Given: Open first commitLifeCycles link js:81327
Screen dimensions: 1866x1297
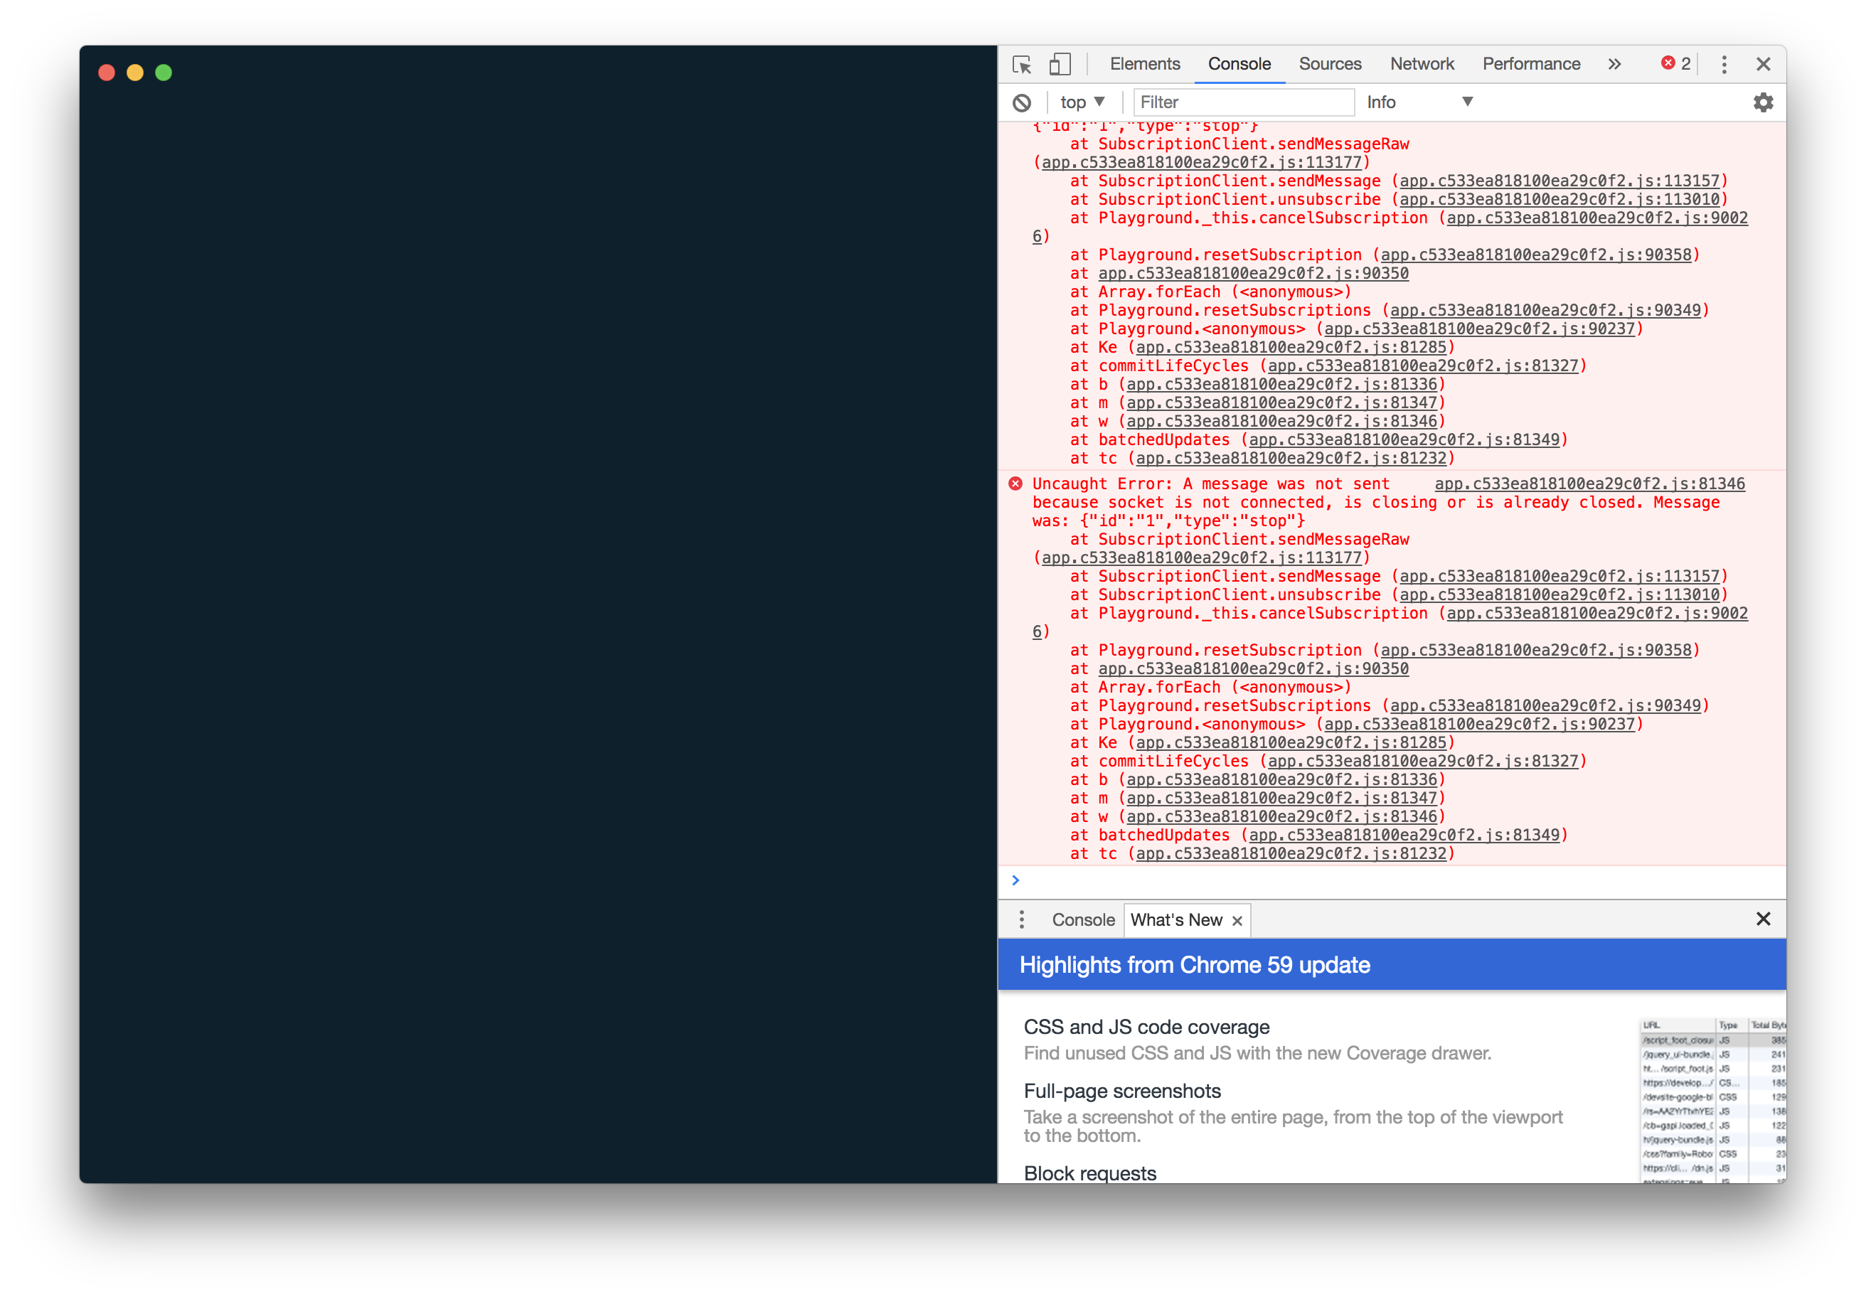Looking at the screenshot, I should (x=1422, y=366).
